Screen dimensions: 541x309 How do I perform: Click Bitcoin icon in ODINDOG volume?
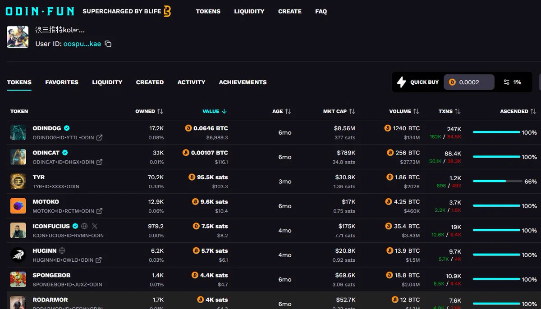(x=387, y=128)
